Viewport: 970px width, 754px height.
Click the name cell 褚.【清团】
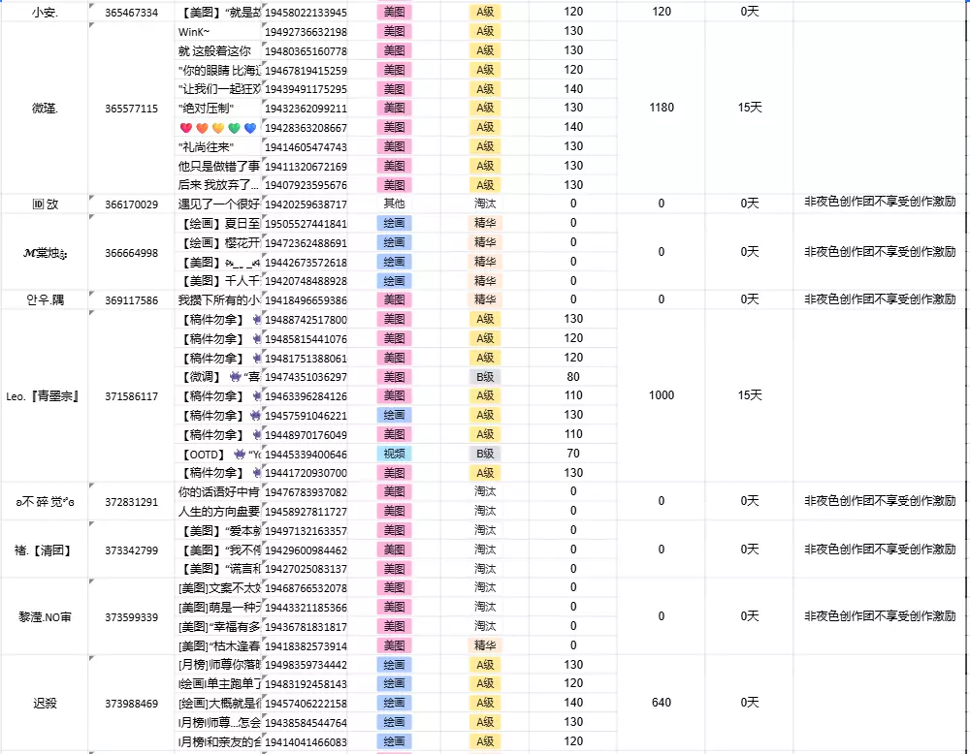[x=45, y=550]
